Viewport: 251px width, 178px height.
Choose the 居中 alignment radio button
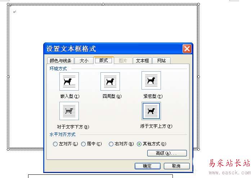pyautogui.click(x=83, y=144)
